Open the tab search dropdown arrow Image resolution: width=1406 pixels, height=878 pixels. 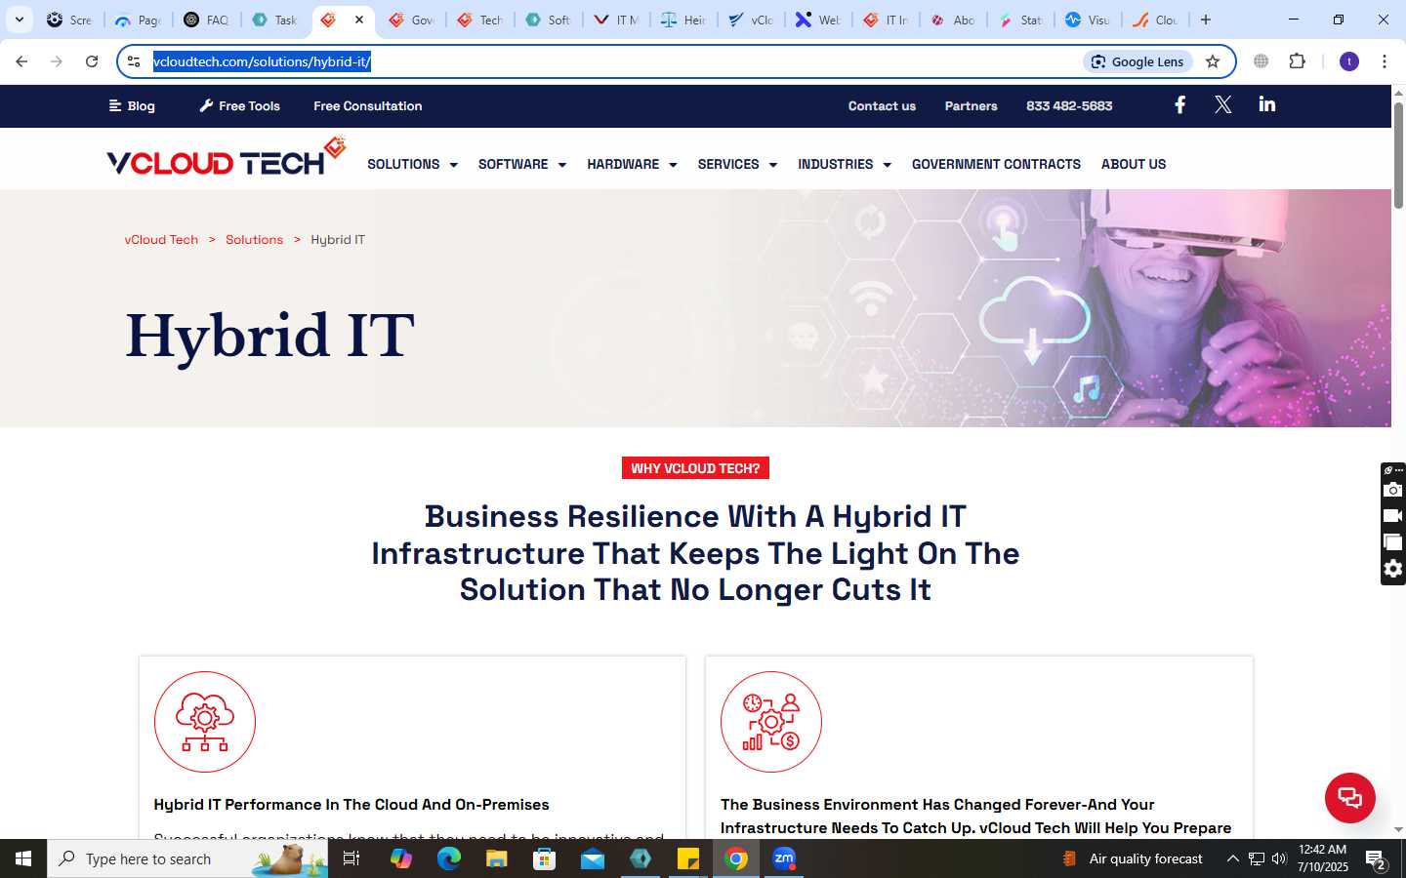coord(20,20)
